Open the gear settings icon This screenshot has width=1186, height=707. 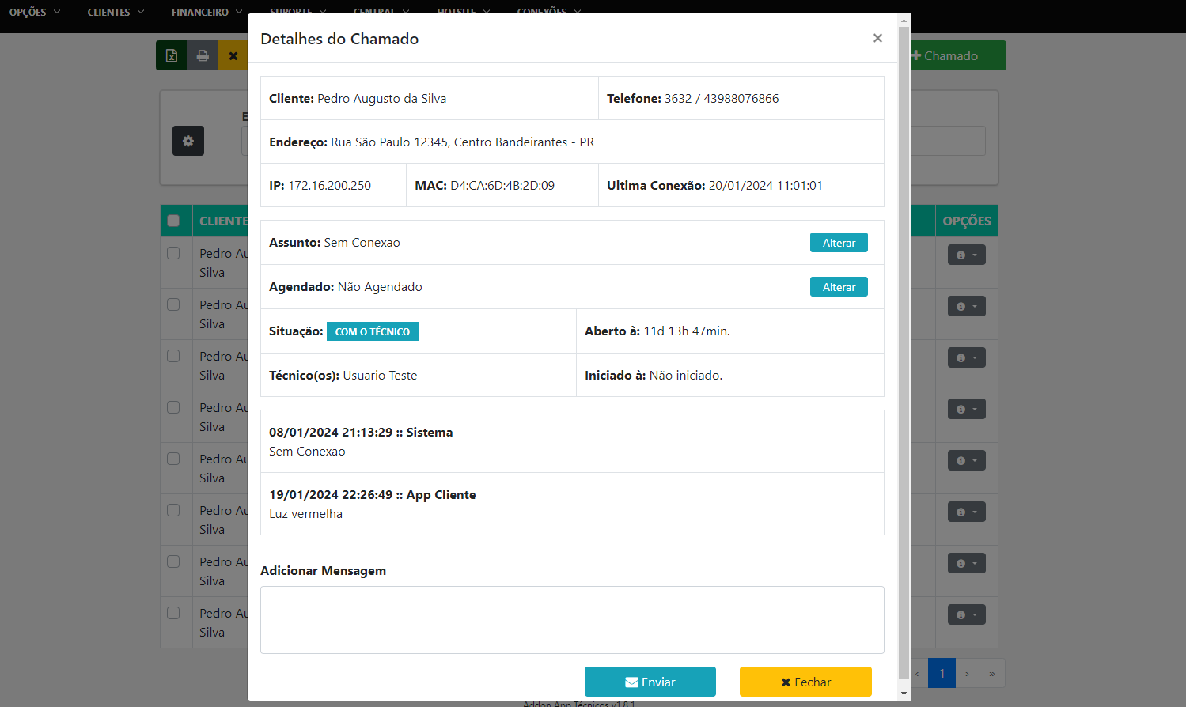tap(188, 140)
